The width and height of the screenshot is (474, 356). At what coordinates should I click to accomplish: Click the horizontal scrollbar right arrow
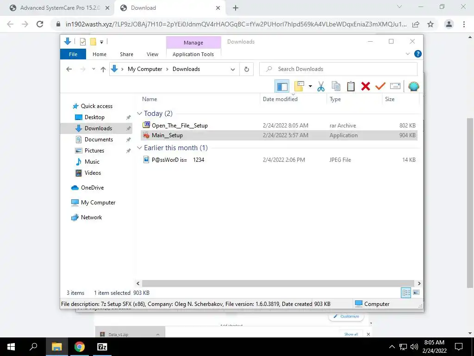pos(419,283)
